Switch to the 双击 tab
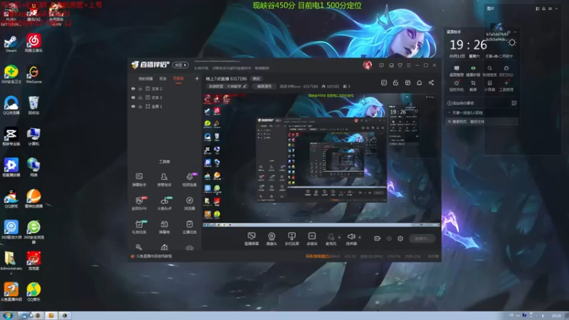This screenshot has width=569, height=320. 163,79
